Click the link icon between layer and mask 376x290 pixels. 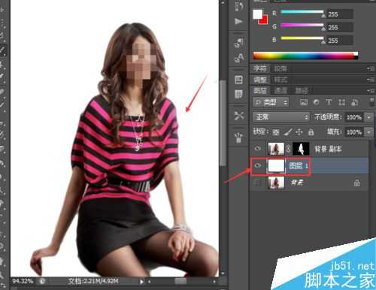pos(289,149)
